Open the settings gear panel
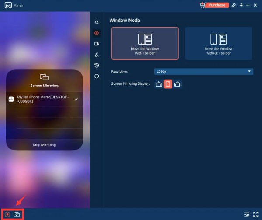Viewport: 262px width, 220px height. tap(97, 33)
